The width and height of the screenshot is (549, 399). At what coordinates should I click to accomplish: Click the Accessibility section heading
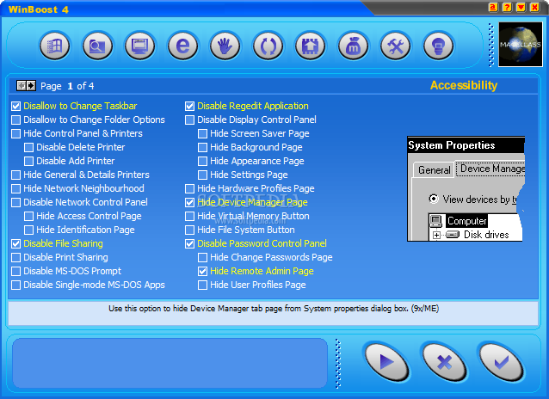(464, 85)
